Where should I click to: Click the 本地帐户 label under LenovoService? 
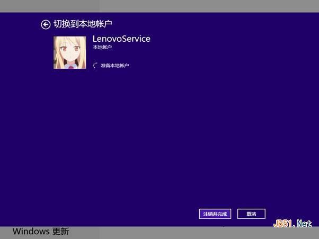tap(102, 47)
